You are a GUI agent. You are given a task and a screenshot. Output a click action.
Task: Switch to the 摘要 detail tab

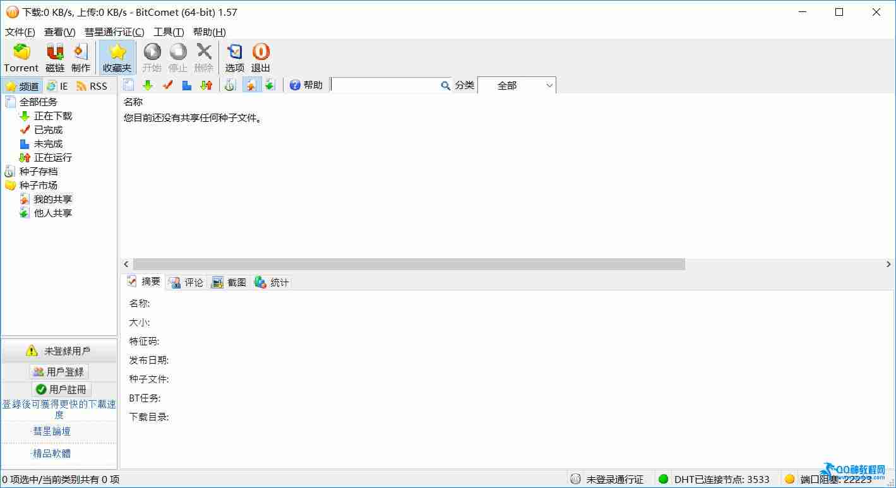[x=143, y=282]
